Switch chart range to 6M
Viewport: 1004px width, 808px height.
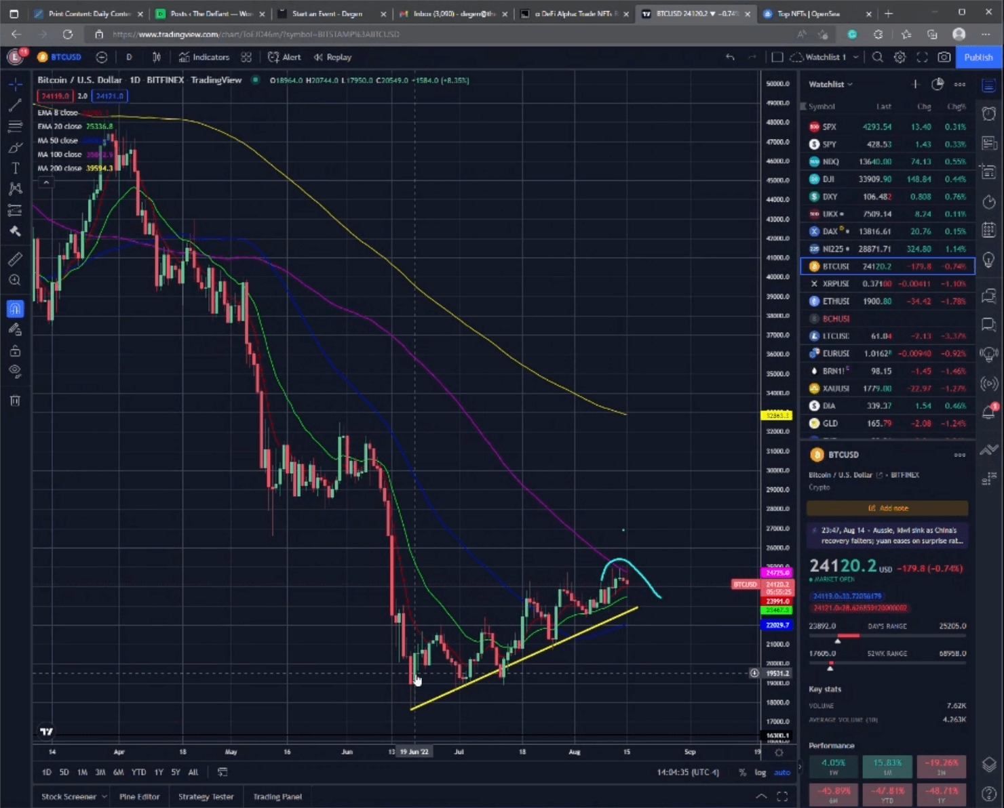(x=119, y=772)
